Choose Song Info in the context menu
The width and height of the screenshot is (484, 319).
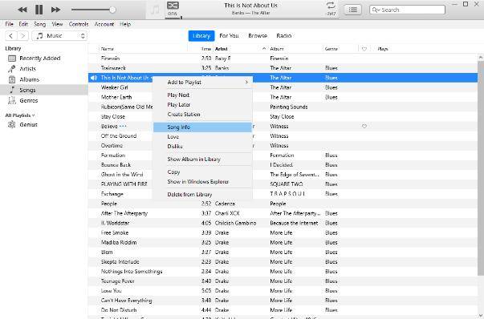click(202, 127)
